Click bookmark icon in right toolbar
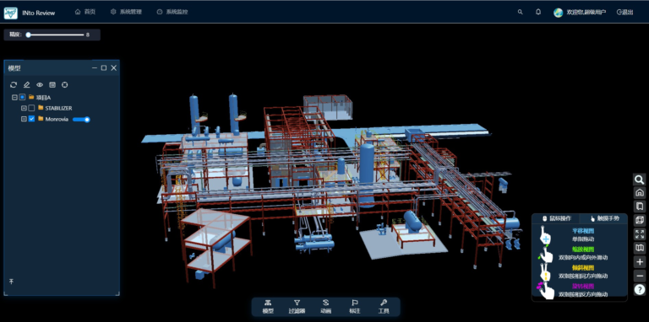Image resolution: width=649 pixels, height=322 pixels. [x=640, y=206]
